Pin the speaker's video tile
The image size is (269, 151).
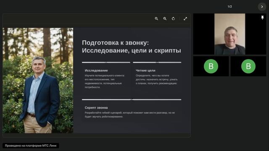(262, 18)
